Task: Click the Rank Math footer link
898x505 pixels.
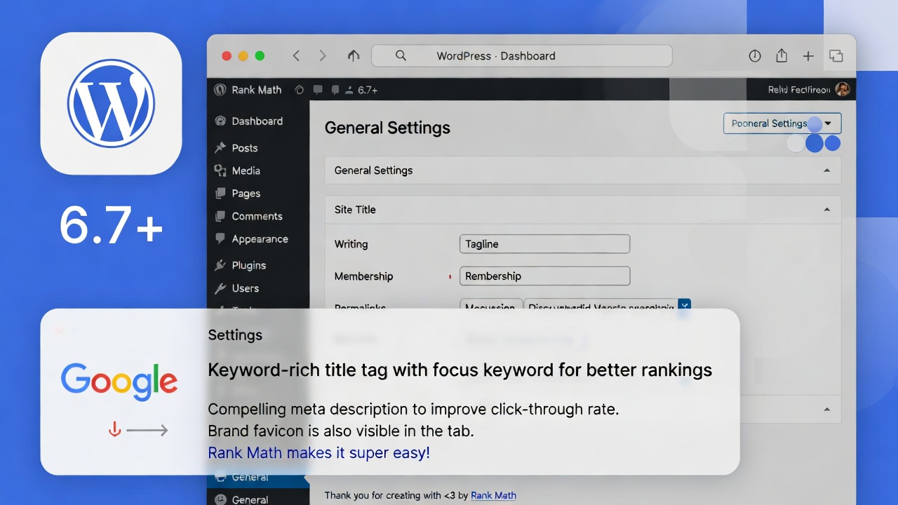Action: [493, 495]
